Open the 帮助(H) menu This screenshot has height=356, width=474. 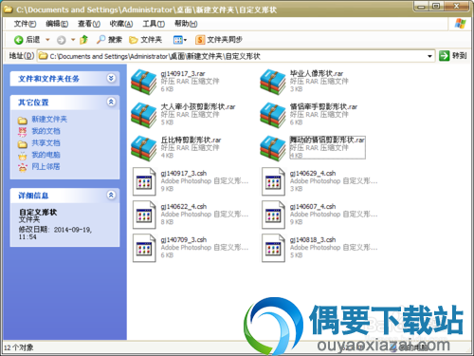pyautogui.click(x=186, y=24)
